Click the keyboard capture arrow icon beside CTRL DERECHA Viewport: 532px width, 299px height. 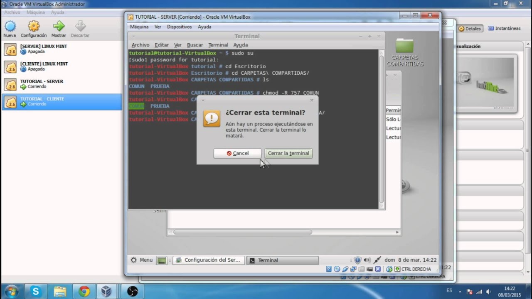click(x=397, y=269)
